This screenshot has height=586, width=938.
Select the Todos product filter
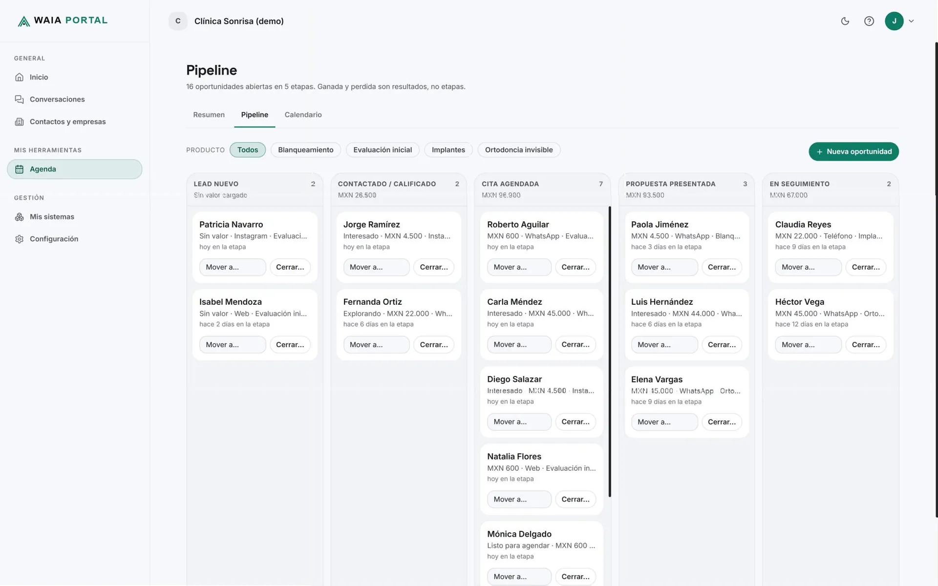pyautogui.click(x=248, y=150)
